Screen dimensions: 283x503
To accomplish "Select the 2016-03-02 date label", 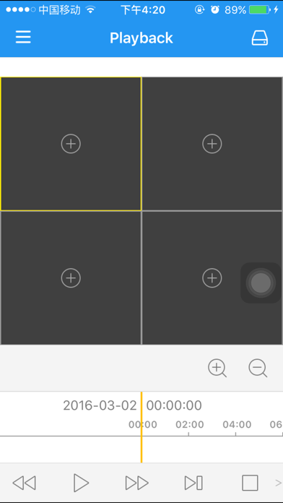I will coord(100,405).
